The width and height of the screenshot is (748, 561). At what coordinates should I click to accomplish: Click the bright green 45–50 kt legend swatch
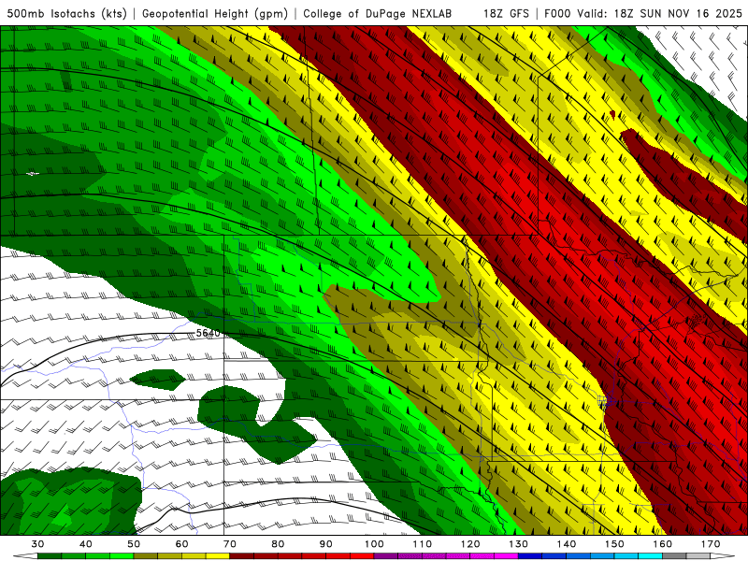click(122, 556)
